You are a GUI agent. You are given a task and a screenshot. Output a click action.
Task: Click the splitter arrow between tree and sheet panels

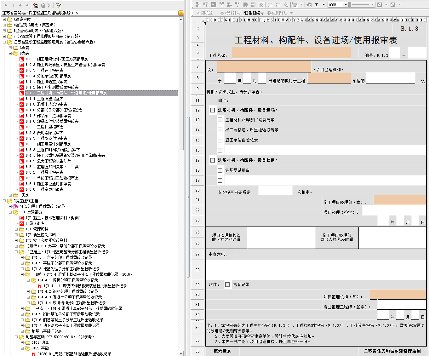pos(188,198)
